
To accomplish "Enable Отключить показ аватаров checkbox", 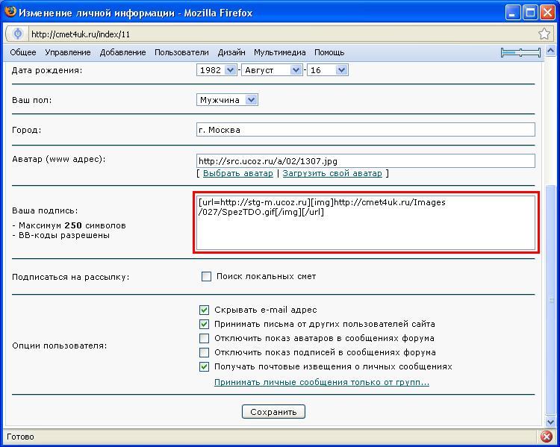I will pos(205,338).
